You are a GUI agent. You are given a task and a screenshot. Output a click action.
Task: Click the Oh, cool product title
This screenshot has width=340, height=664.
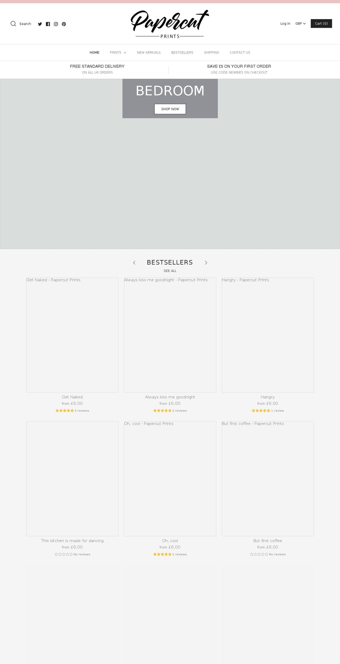pyautogui.click(x=170, y=541)
